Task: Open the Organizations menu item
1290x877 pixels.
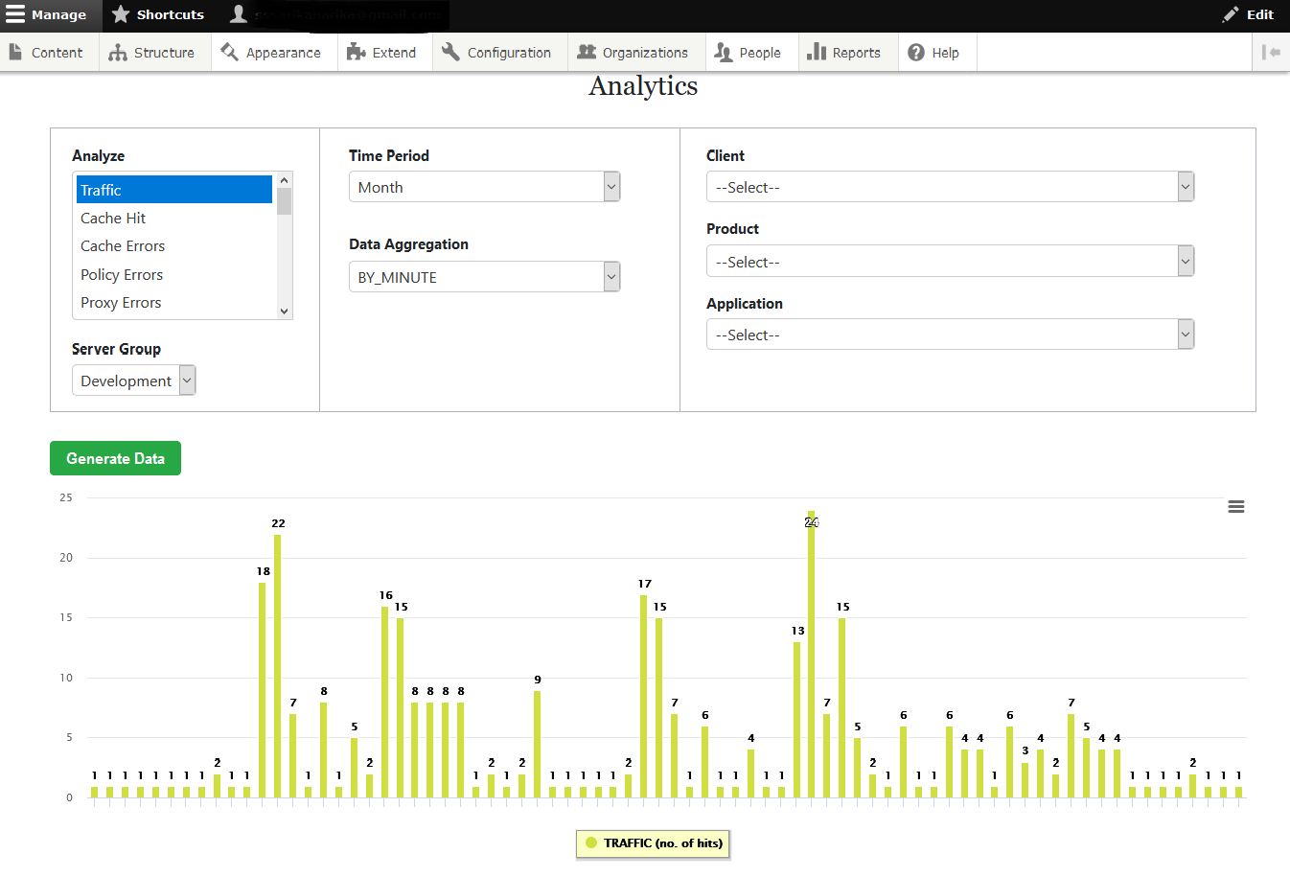Action: point(633,53)
